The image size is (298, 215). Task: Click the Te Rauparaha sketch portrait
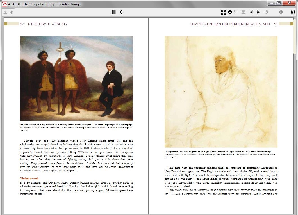[221, 92]
